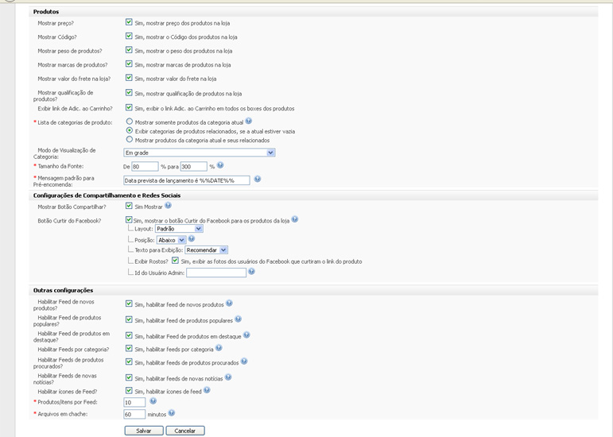Click help icon for feeds por categoria
This screenshot has height=437, width=613.
pos(219,347)
